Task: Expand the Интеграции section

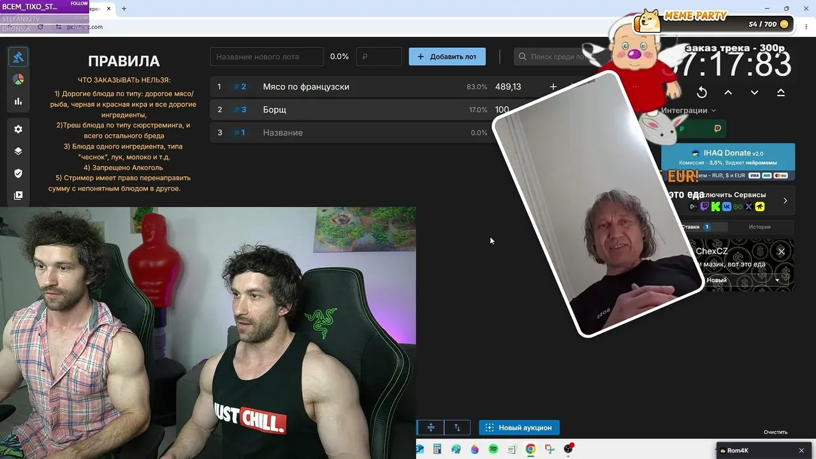Action: [x=688, y=110]
